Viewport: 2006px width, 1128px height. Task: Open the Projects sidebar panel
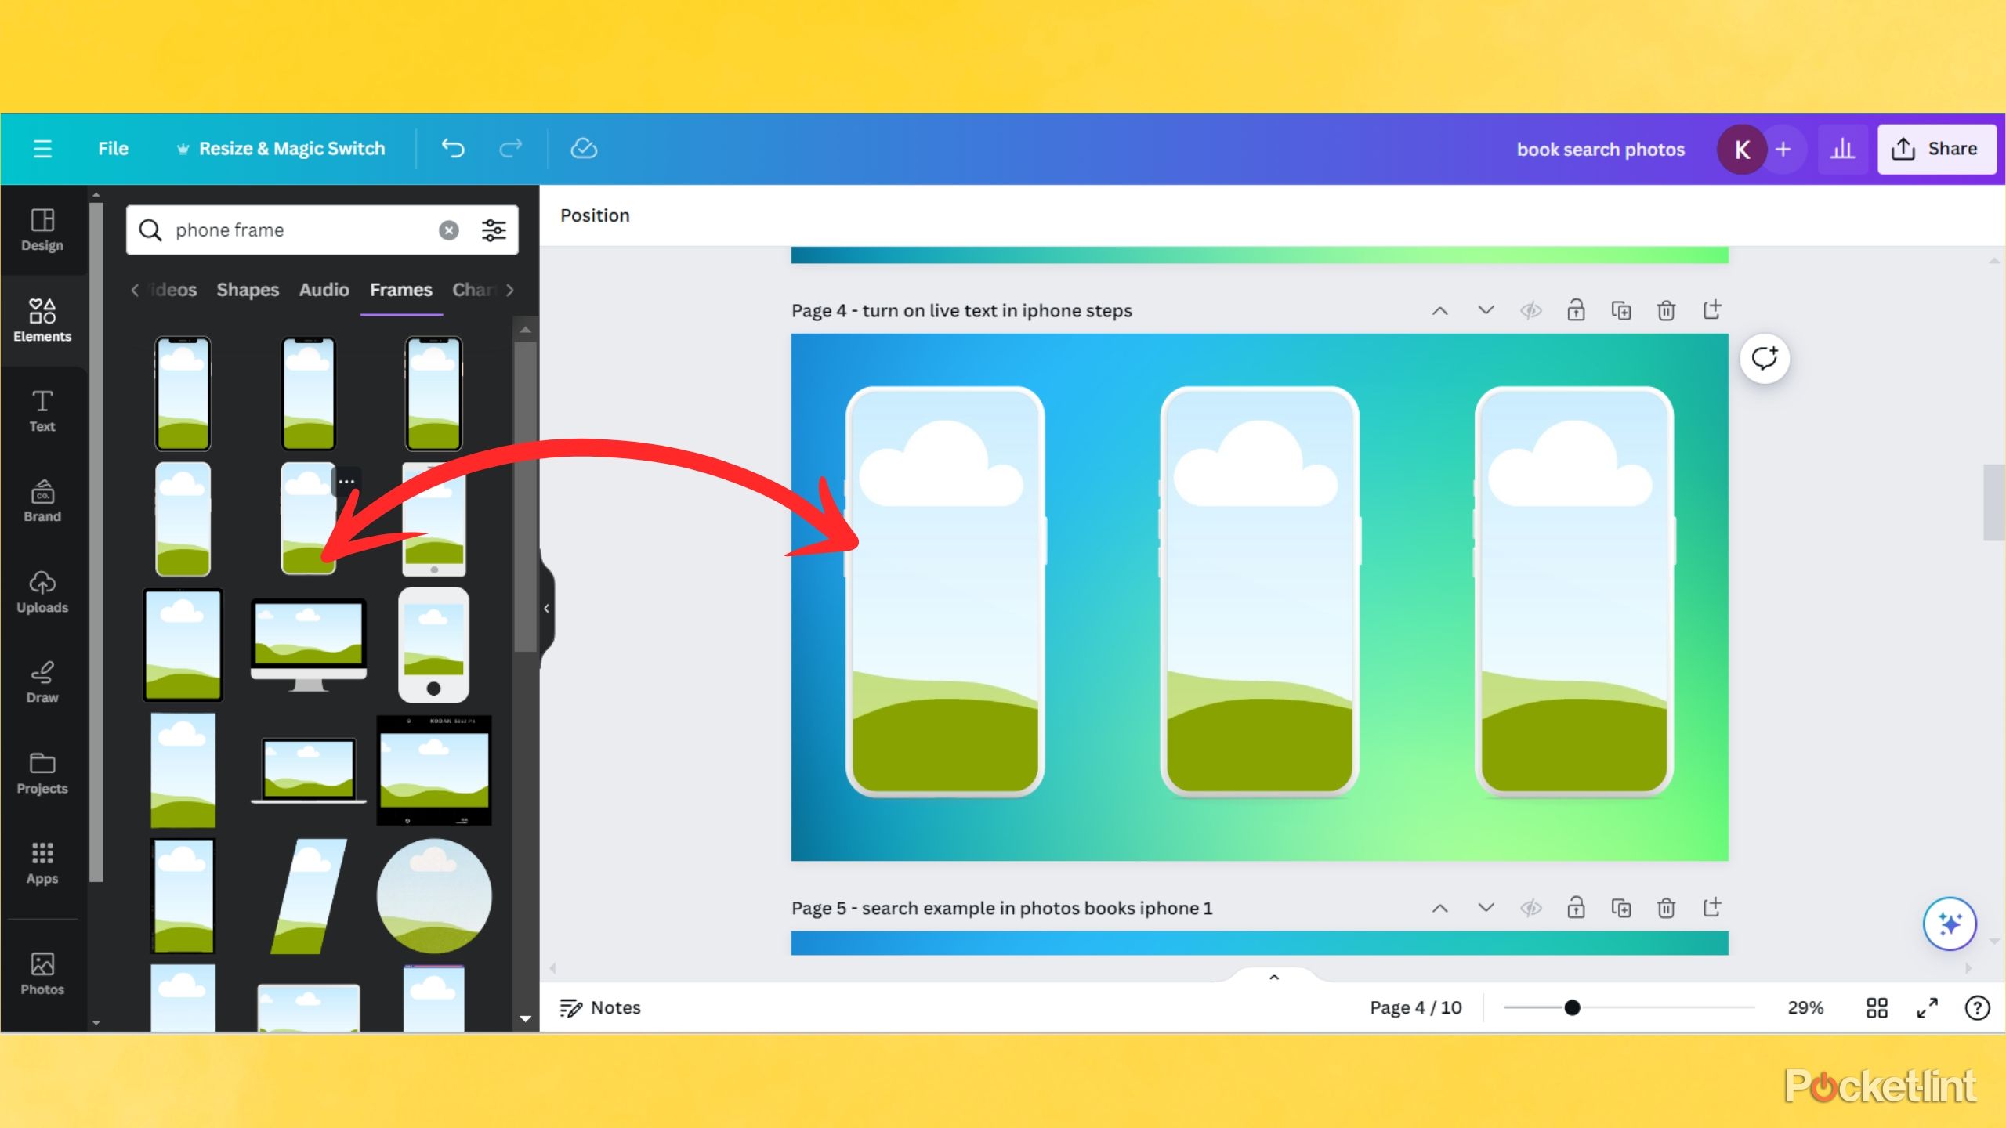[x=42, y=772]
